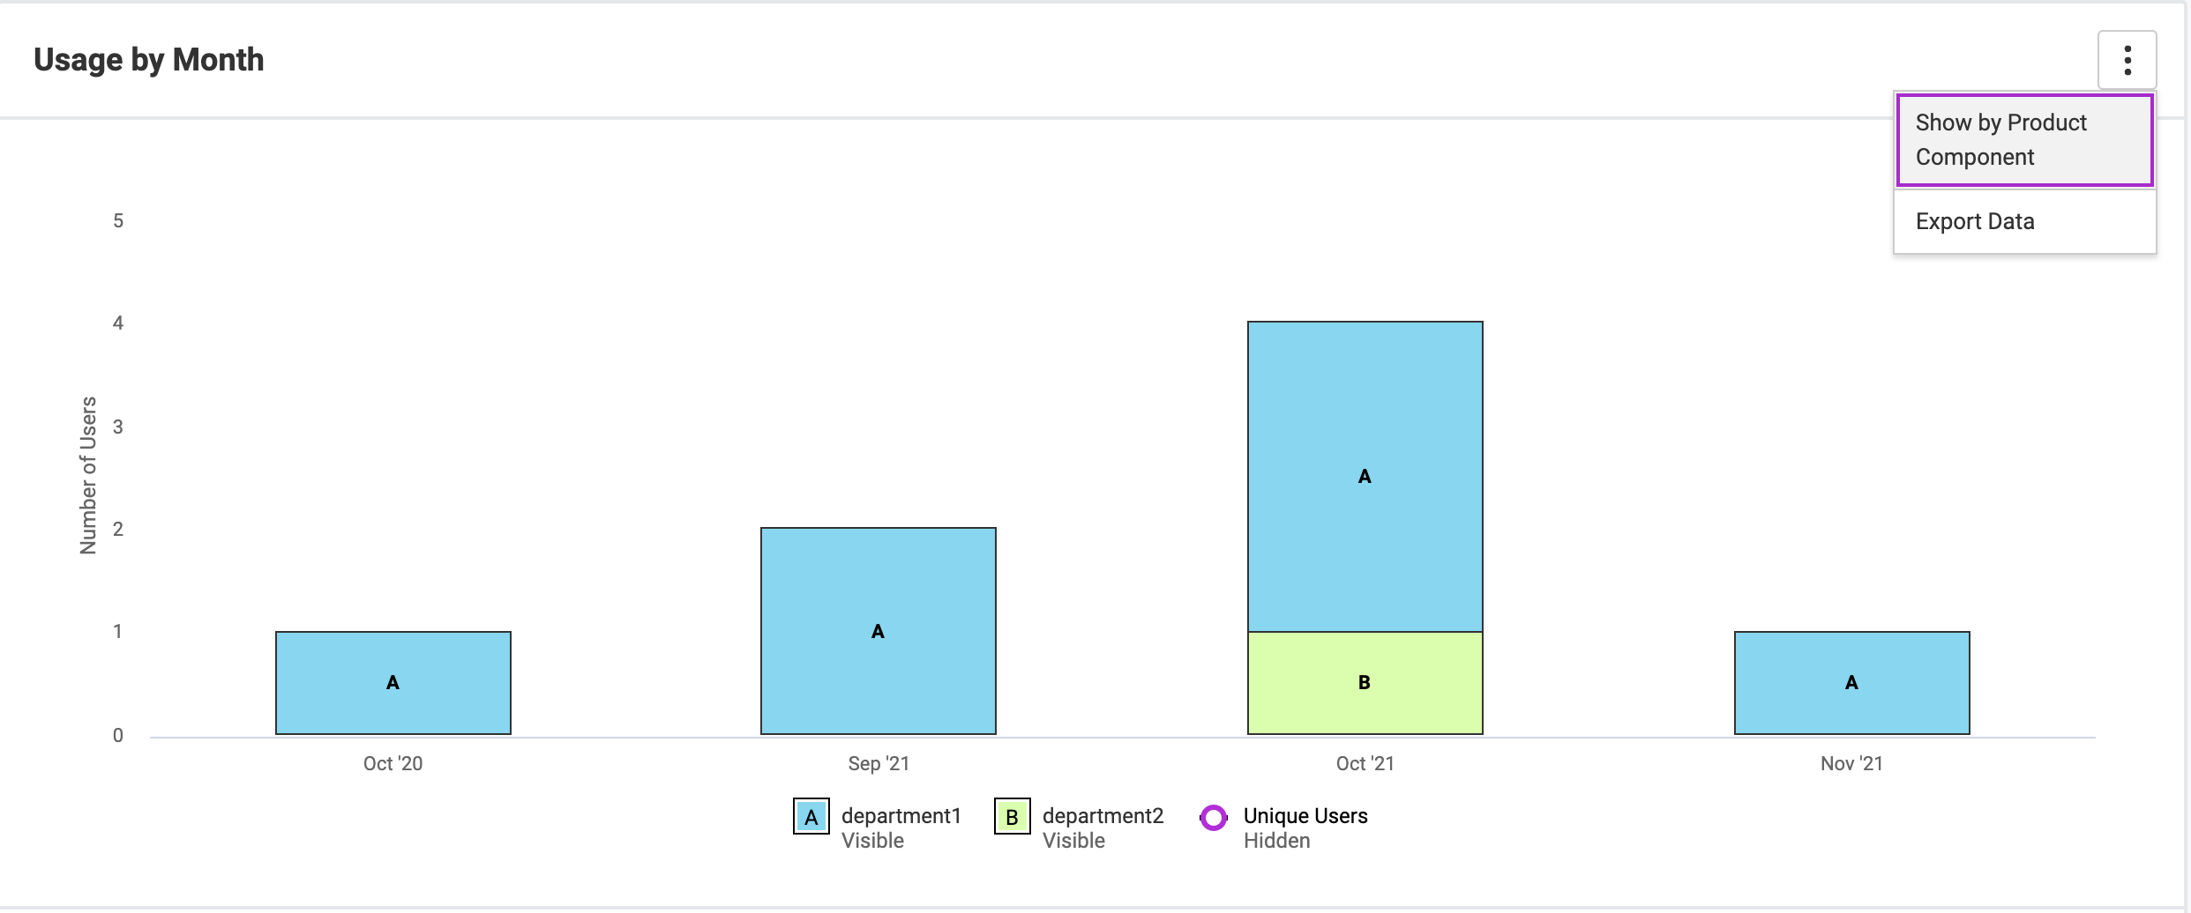Click the purple Unique Users circle marker
The width and height of the screenshot is (2191, 913).
tap(1214, 818)
